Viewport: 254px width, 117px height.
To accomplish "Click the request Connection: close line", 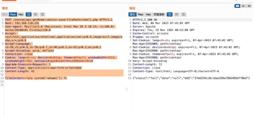I will click(19, 54).
